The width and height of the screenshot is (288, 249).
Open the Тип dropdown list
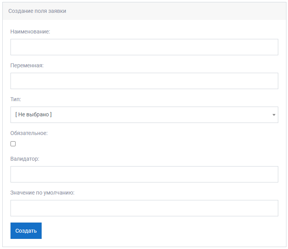144,115
